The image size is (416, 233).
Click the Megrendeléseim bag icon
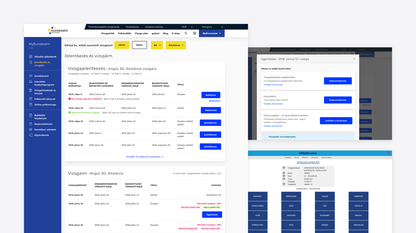[31, 124]
